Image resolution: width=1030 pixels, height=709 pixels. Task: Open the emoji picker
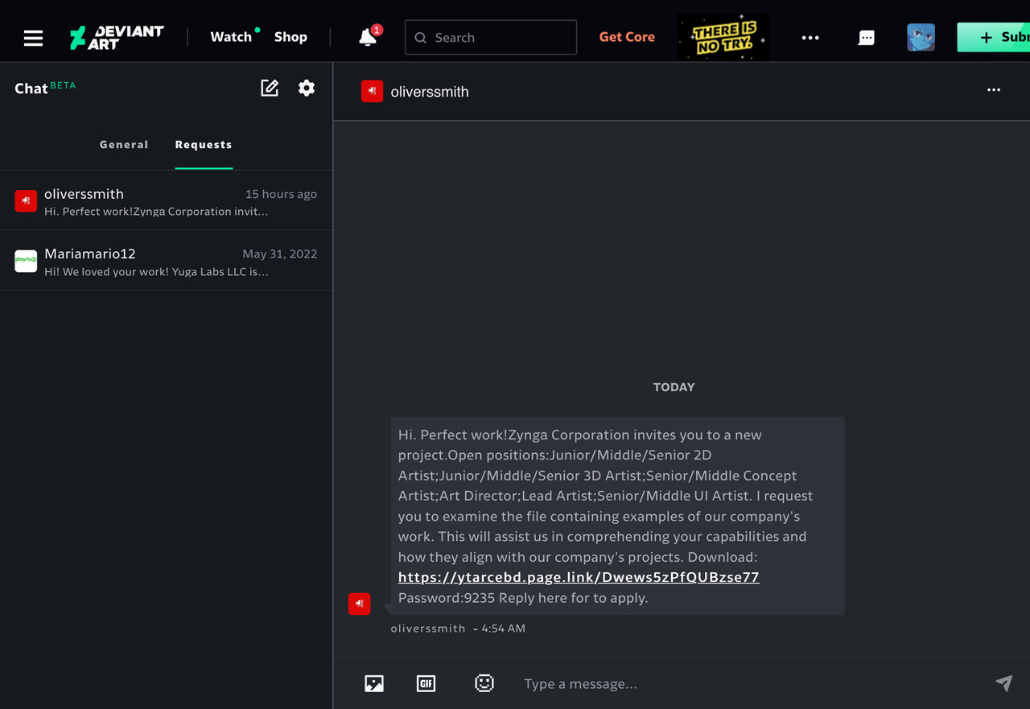tap(484, 683)
